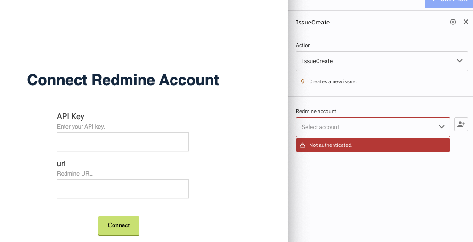This screenshot has width=473, height=242.
Task: Click the add Redmine account icon
Action: [x=461, y=124]
